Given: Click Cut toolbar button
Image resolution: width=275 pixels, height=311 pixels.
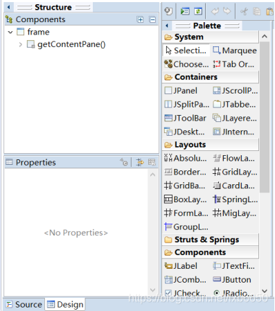Looking at the screenshot, I should 244,11.
